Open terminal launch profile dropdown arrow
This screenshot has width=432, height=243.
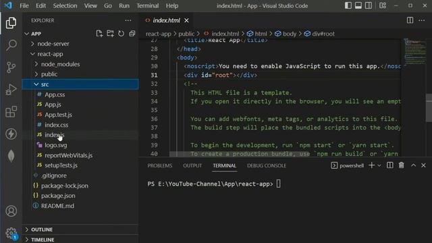pyautogui.click(x=379, y=165)
